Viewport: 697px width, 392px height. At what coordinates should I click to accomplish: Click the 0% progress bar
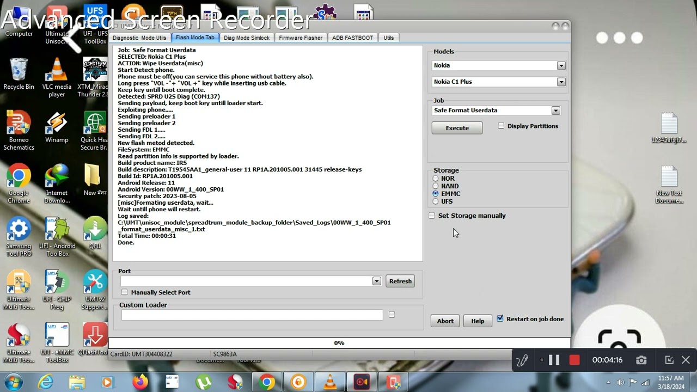[339, 343]
